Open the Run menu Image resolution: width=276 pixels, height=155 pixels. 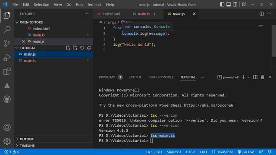pos(79,5)
